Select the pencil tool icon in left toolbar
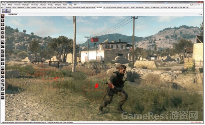Screen dimensions: 205x125 click(3, 89)
